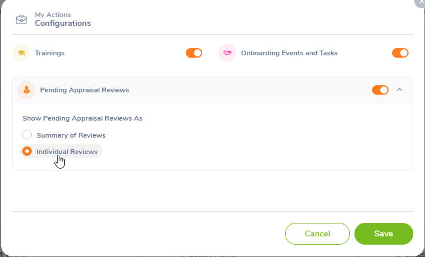Screen dimensions: 425x257
Task: Toggle off Pending Appraisal Reviews switch
Action: point(380,90)
